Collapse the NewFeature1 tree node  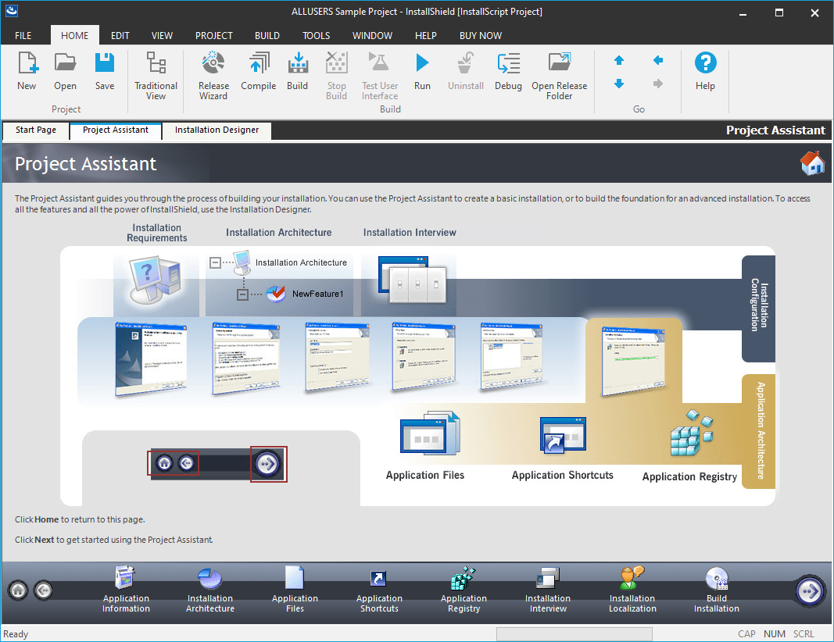pos(242,294)
